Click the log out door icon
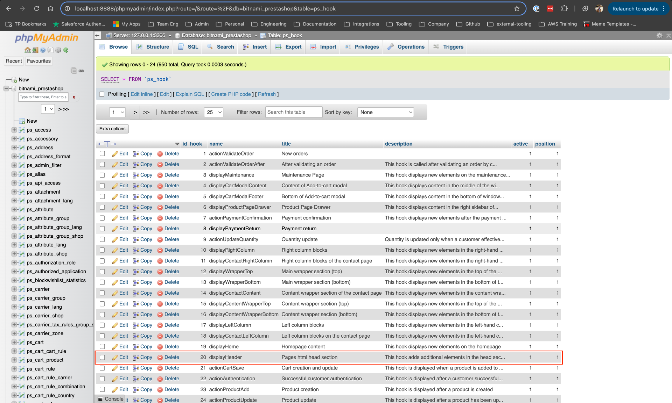672x403 pixels. [x=35, y=50]
